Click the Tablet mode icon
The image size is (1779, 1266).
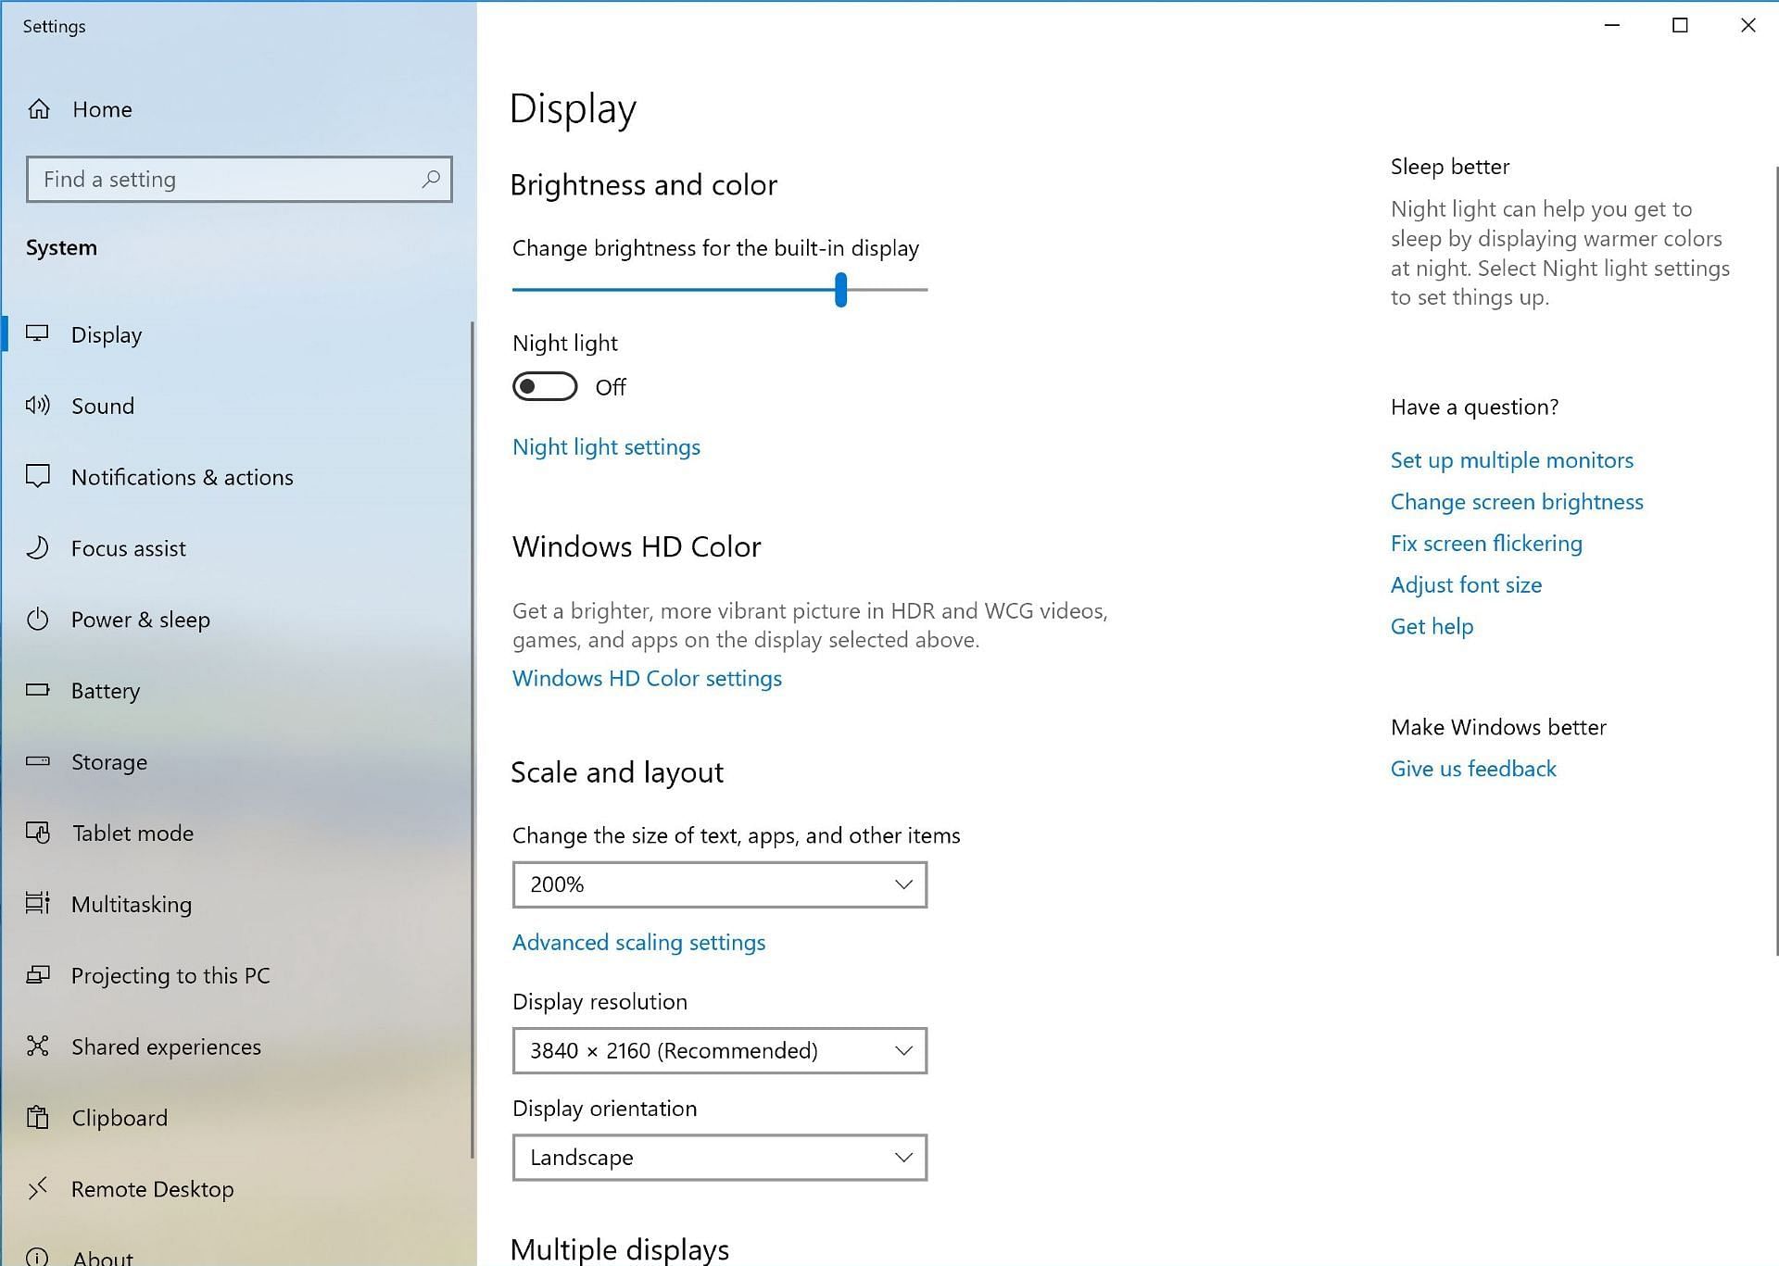tap(37, 833)
